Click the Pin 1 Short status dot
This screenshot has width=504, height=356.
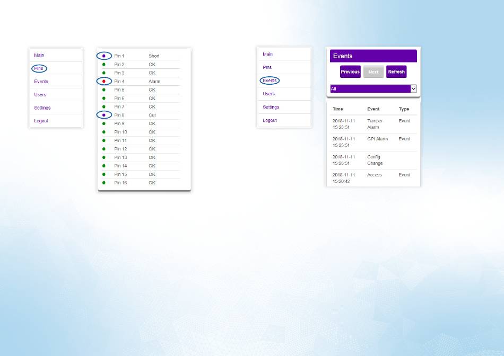(104, 56)
